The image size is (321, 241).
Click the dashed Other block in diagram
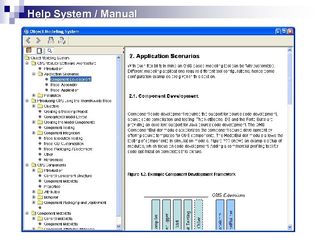click(x=198, y=215)
